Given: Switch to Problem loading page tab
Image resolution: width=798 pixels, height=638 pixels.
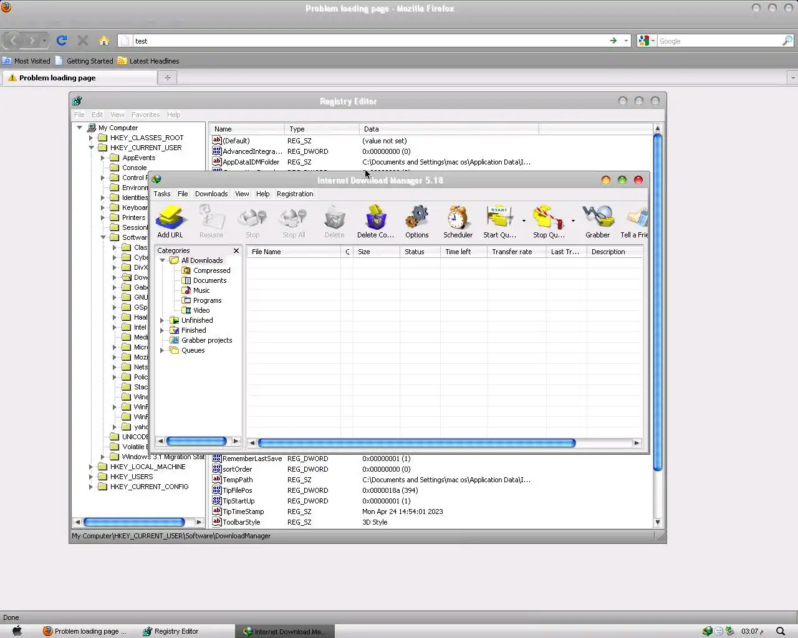Looking at the screenshot, I should 79,78.
